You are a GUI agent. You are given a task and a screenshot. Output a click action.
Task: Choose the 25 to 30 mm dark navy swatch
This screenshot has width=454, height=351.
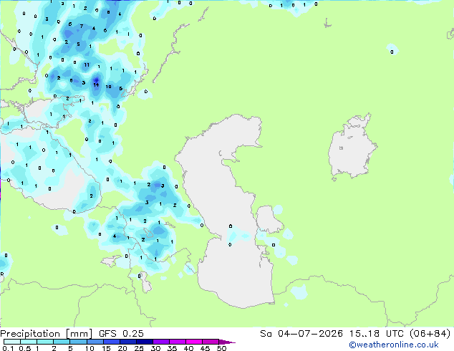[144, 342]
